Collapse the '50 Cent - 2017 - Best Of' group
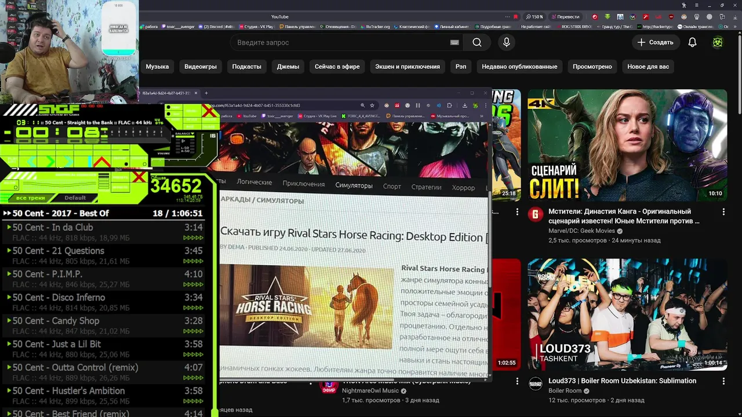 7,213
